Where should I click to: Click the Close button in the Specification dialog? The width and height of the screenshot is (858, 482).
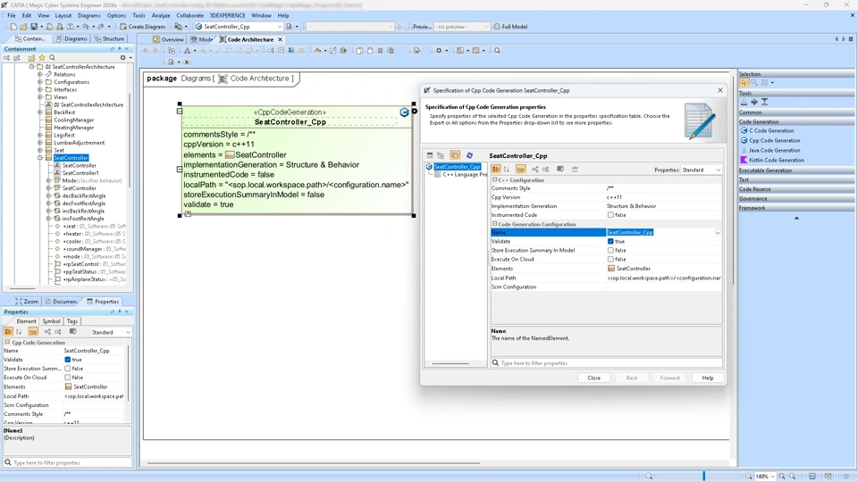(x=593, y=378)
